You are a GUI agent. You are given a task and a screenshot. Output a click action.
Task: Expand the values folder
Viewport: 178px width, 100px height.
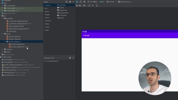tap(2, 52)
